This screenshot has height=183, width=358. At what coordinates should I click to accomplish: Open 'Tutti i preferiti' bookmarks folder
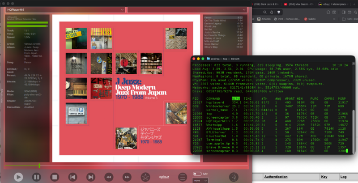pyautogui.click(x=350, y=19)
